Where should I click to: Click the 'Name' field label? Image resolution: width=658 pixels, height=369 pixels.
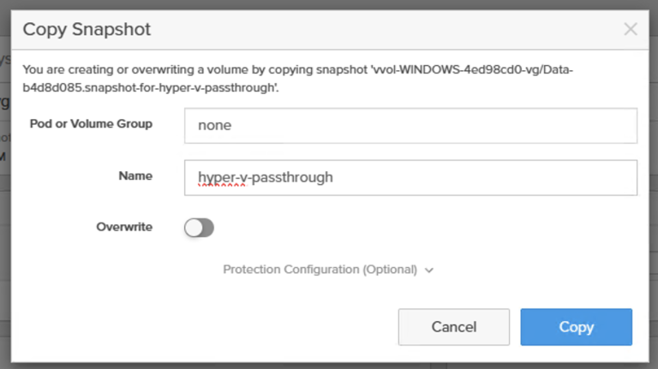[135, 176]
